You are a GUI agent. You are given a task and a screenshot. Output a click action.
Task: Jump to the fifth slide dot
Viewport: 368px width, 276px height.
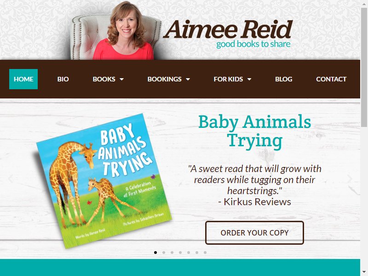(189, 253)
